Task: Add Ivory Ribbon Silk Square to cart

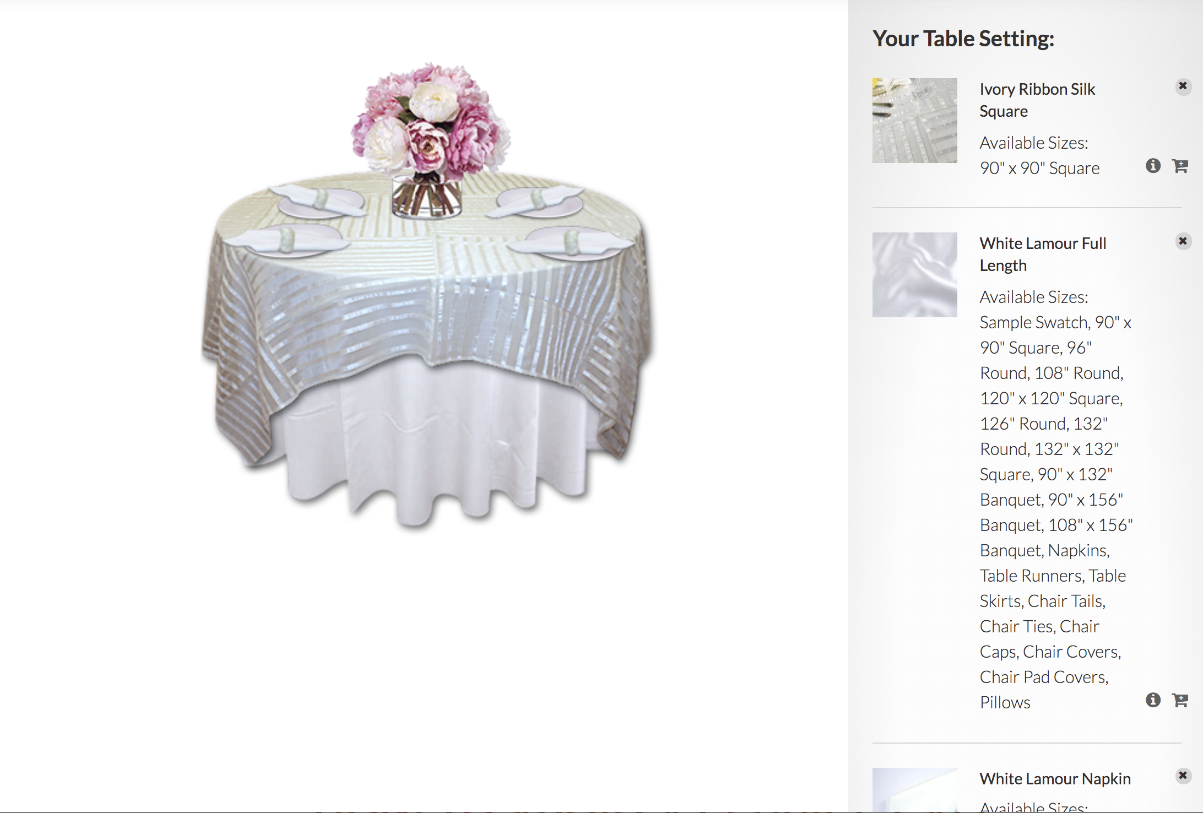Action: pos(1180,166)
